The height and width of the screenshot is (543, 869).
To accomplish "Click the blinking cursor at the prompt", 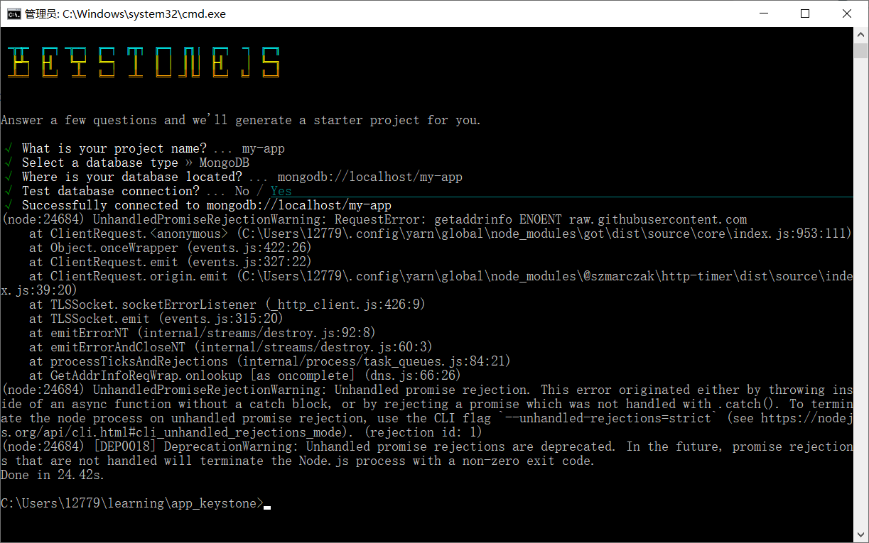I will click(269, 505).
